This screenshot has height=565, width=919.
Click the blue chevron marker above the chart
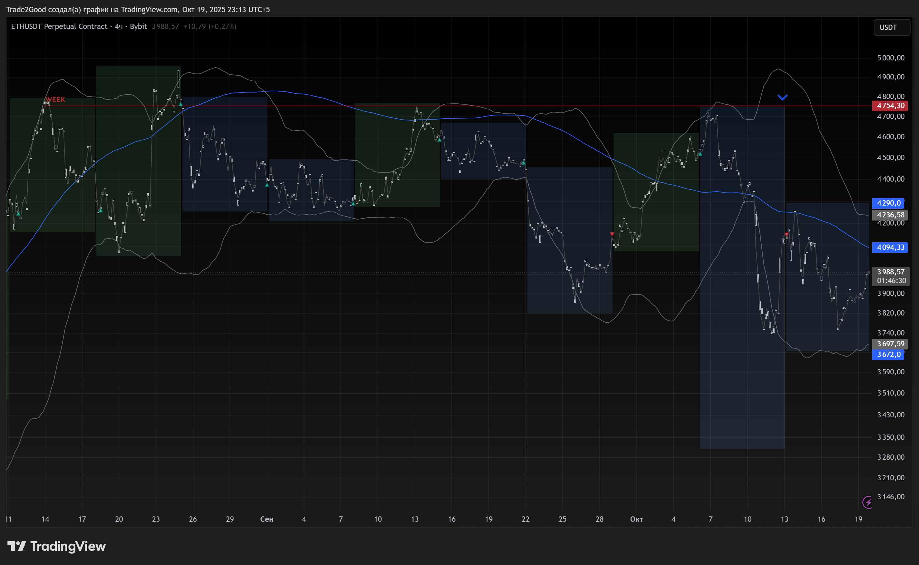[x=782, y=97]
